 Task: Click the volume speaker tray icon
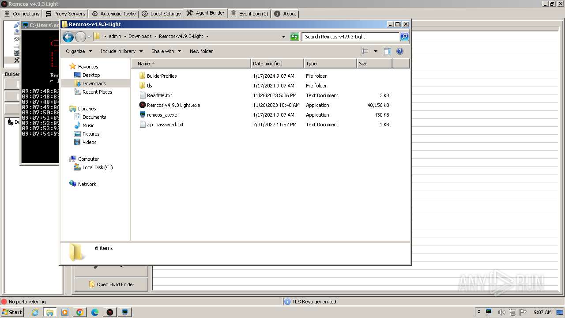click(501, 312)
